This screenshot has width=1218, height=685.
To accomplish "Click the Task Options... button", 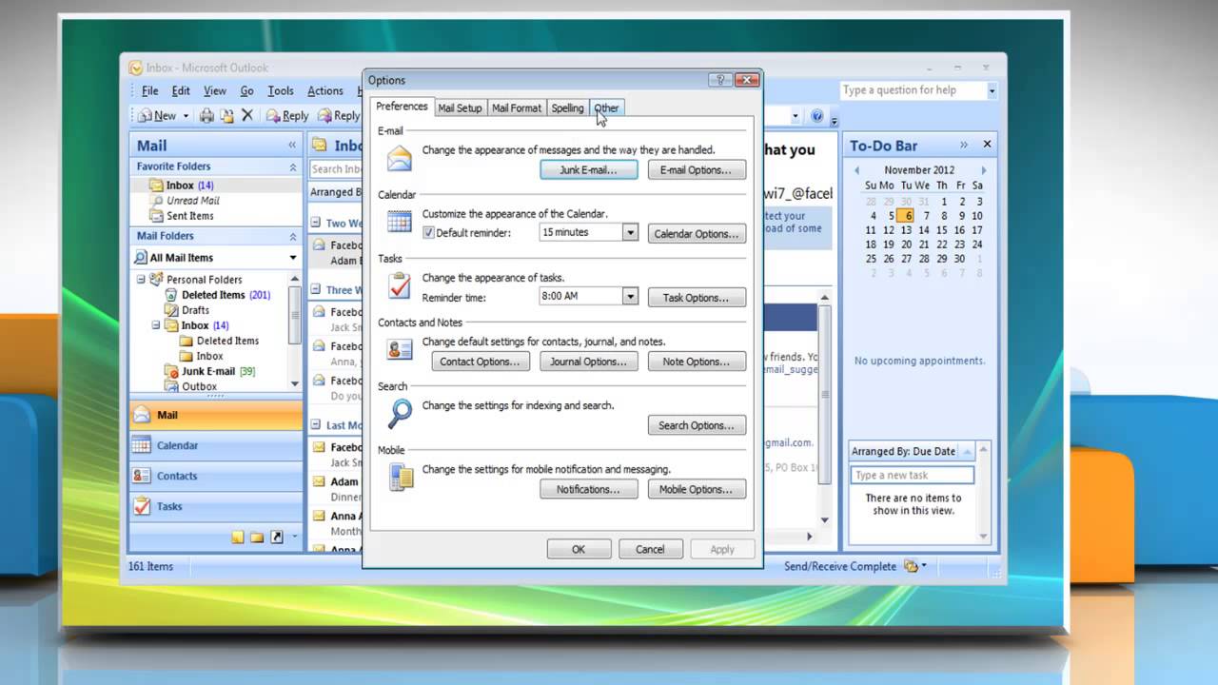I will click(697, 298).
